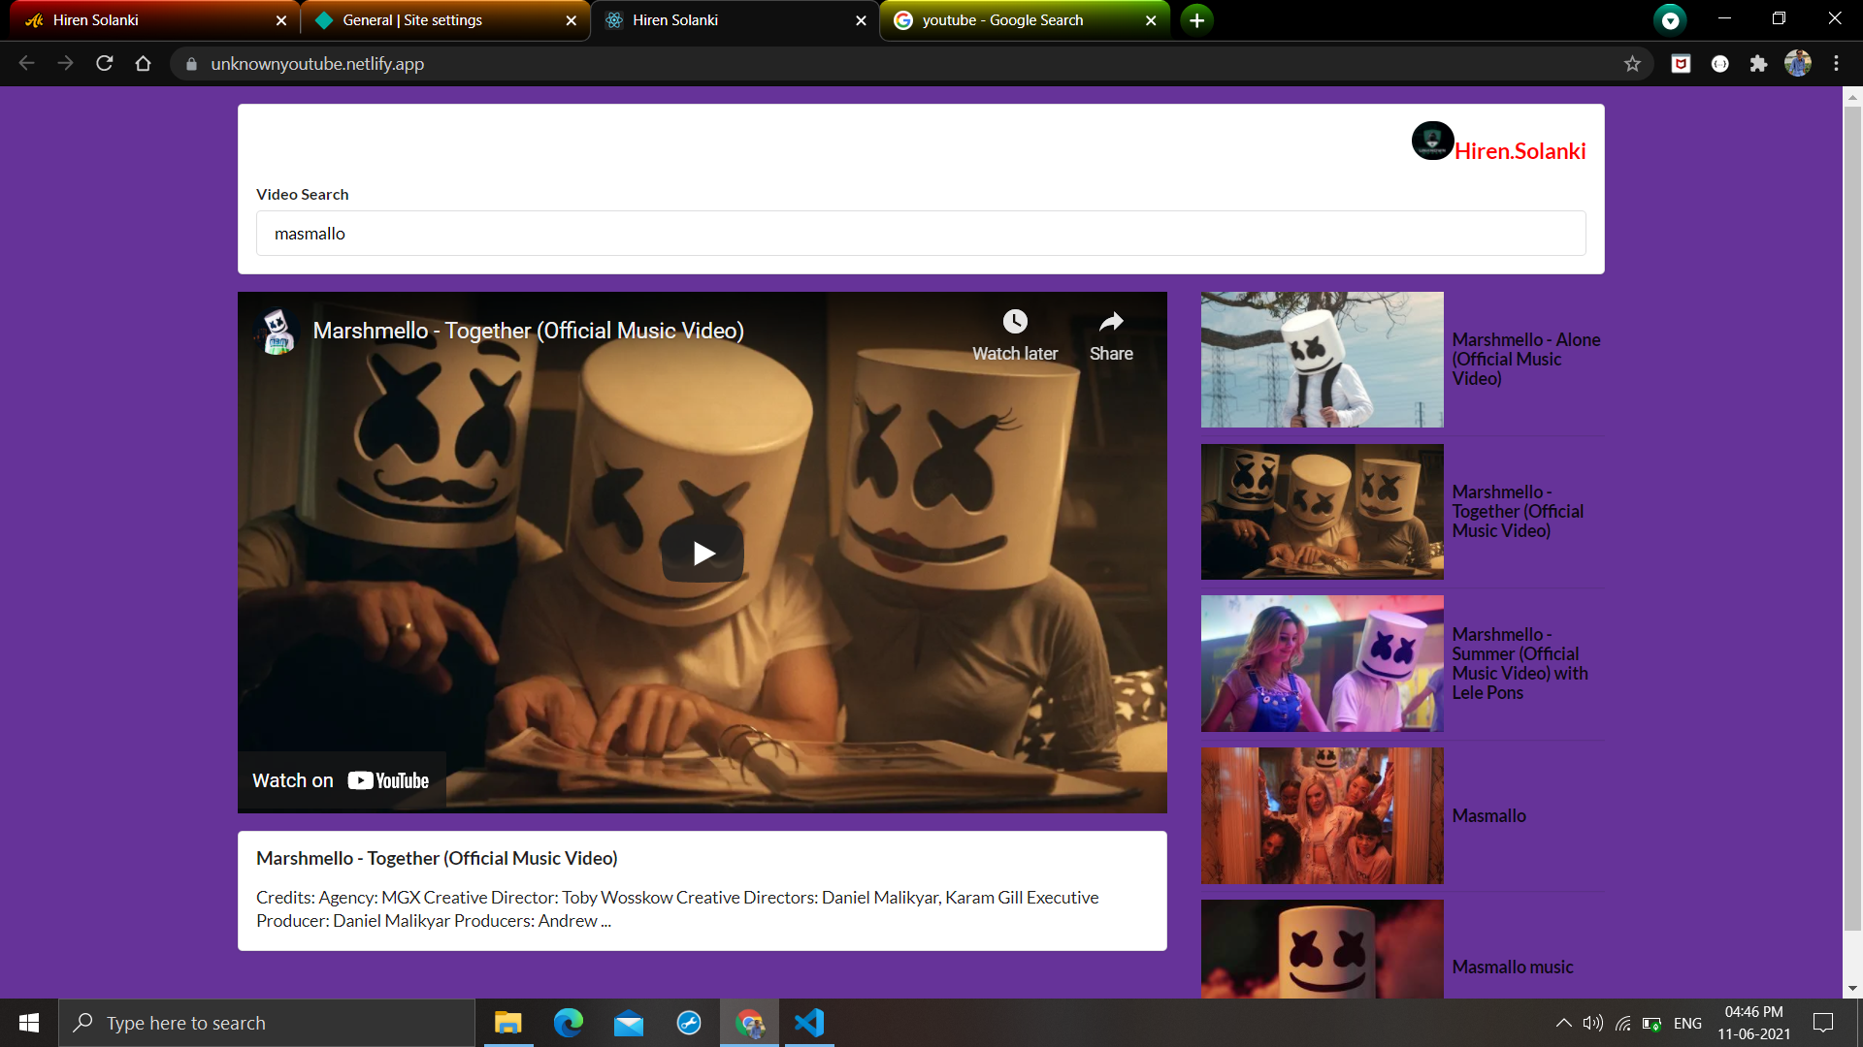Go back to the previous page

26,64
